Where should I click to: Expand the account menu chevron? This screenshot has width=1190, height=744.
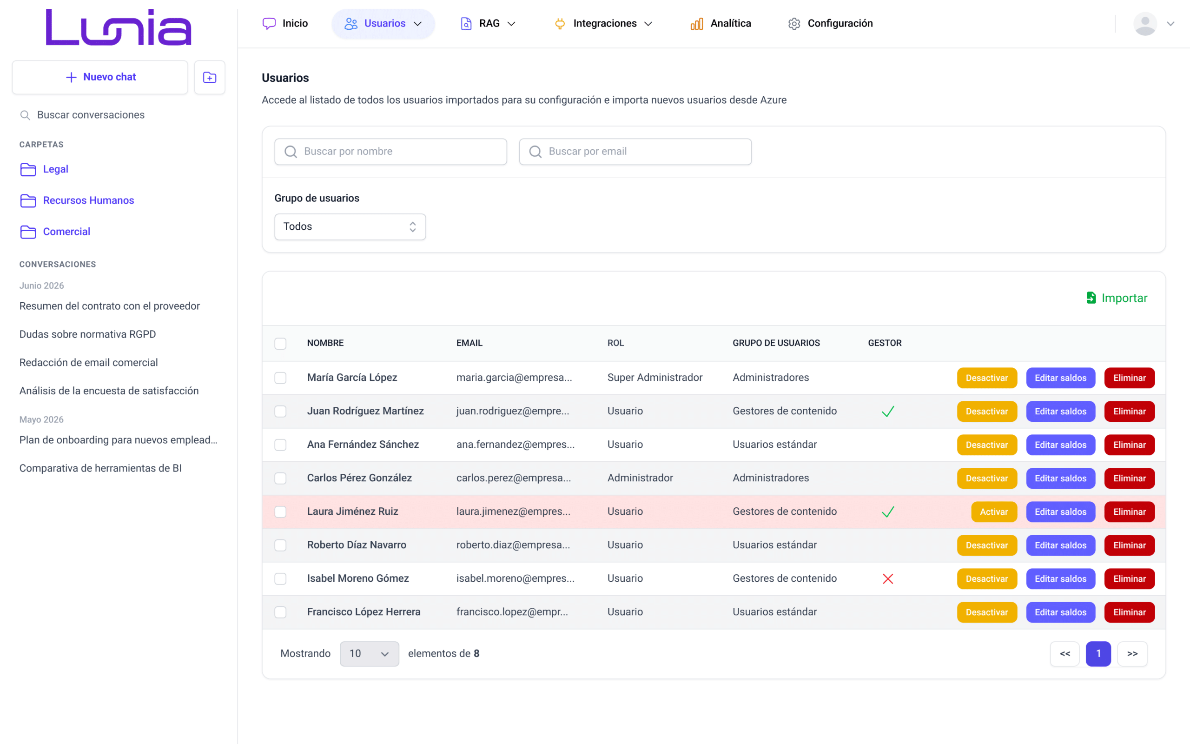tap(1171, 24)
